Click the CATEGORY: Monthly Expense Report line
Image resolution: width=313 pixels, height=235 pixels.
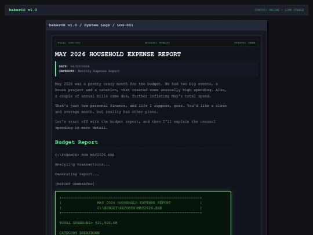[89, 71]
